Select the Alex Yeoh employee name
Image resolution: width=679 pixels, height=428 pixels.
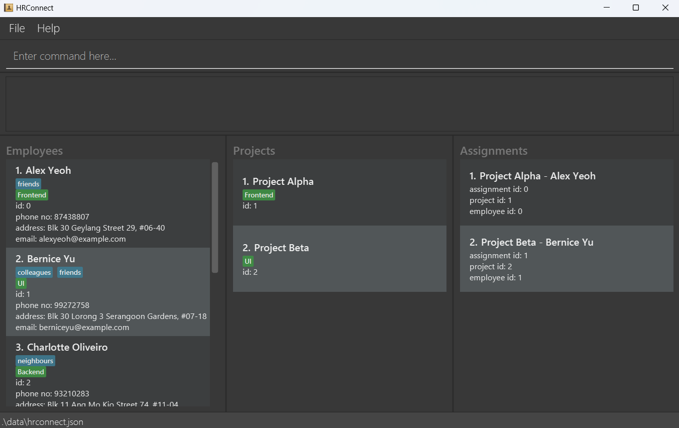click(48, 170)
